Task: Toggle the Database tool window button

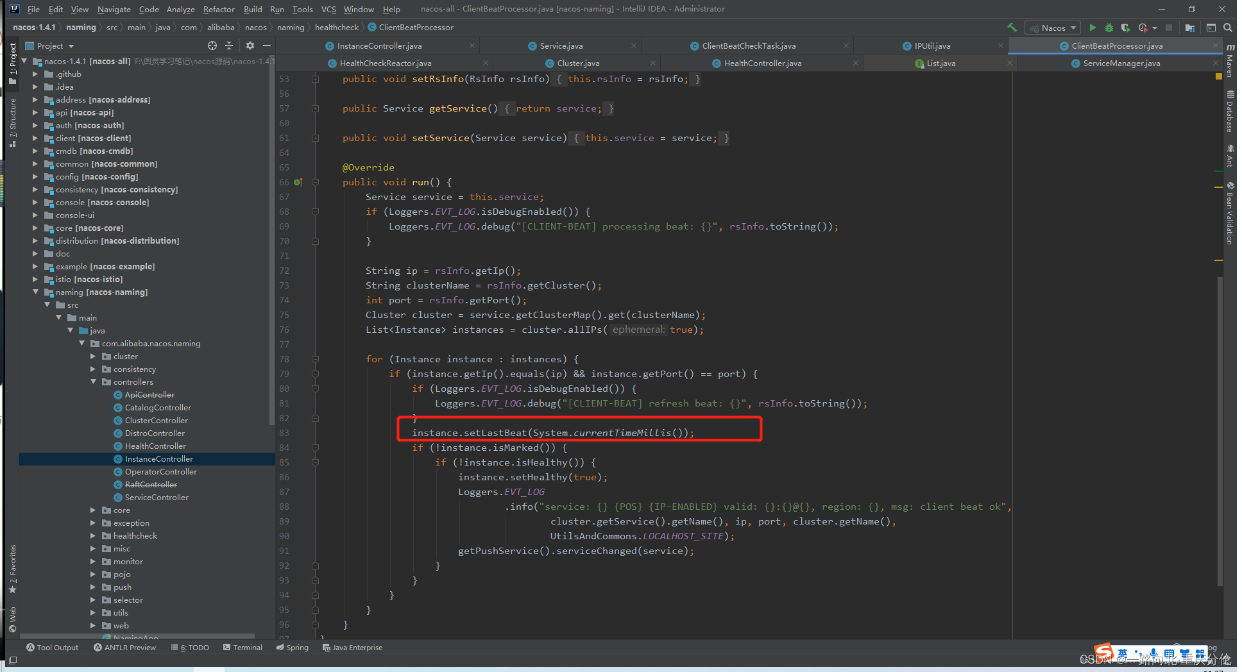Action: (1230, 112)
